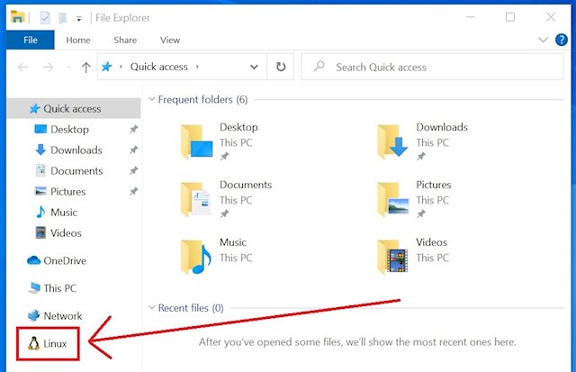This screenshot has height=372, width=576.
Task: Close the File Explorer window
Action: 551,17
